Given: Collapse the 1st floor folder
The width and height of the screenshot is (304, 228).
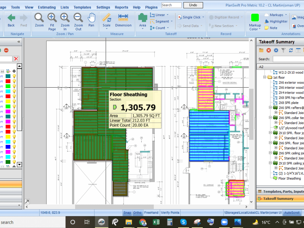Looking at the screenshot, I should [x=265, y=77].
